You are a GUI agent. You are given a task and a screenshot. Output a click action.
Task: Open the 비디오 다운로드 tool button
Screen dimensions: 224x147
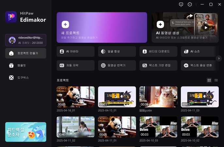click(x=158, y=51)
